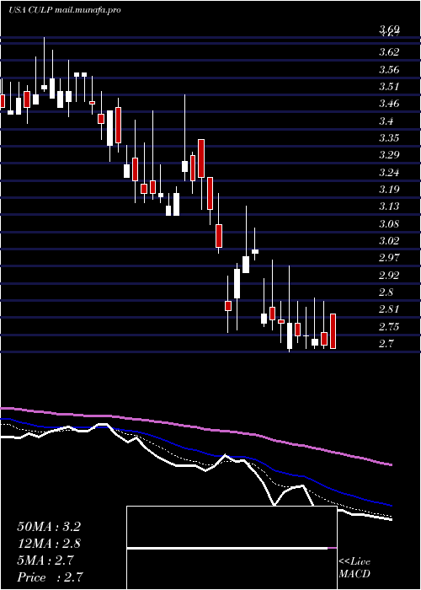
Task: Pick the 3.35 price axis label
Action: coord(389,137)
